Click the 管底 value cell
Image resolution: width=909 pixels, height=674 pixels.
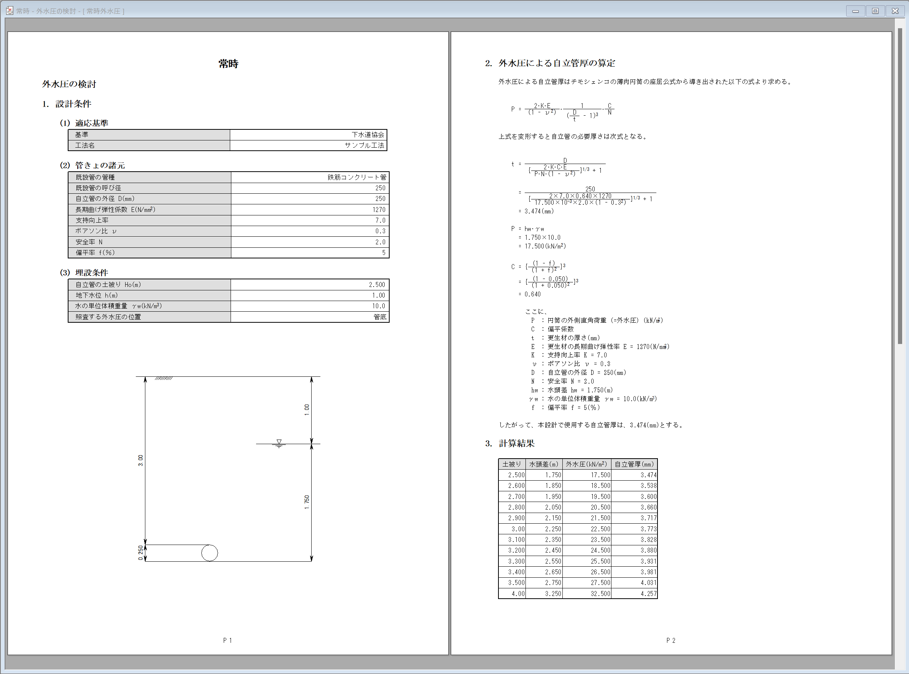(310, 317)
